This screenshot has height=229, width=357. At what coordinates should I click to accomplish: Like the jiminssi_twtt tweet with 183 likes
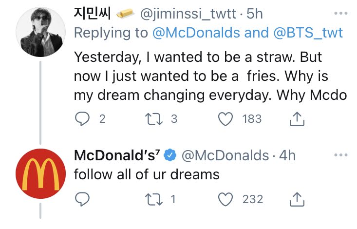tap(225, 119)
